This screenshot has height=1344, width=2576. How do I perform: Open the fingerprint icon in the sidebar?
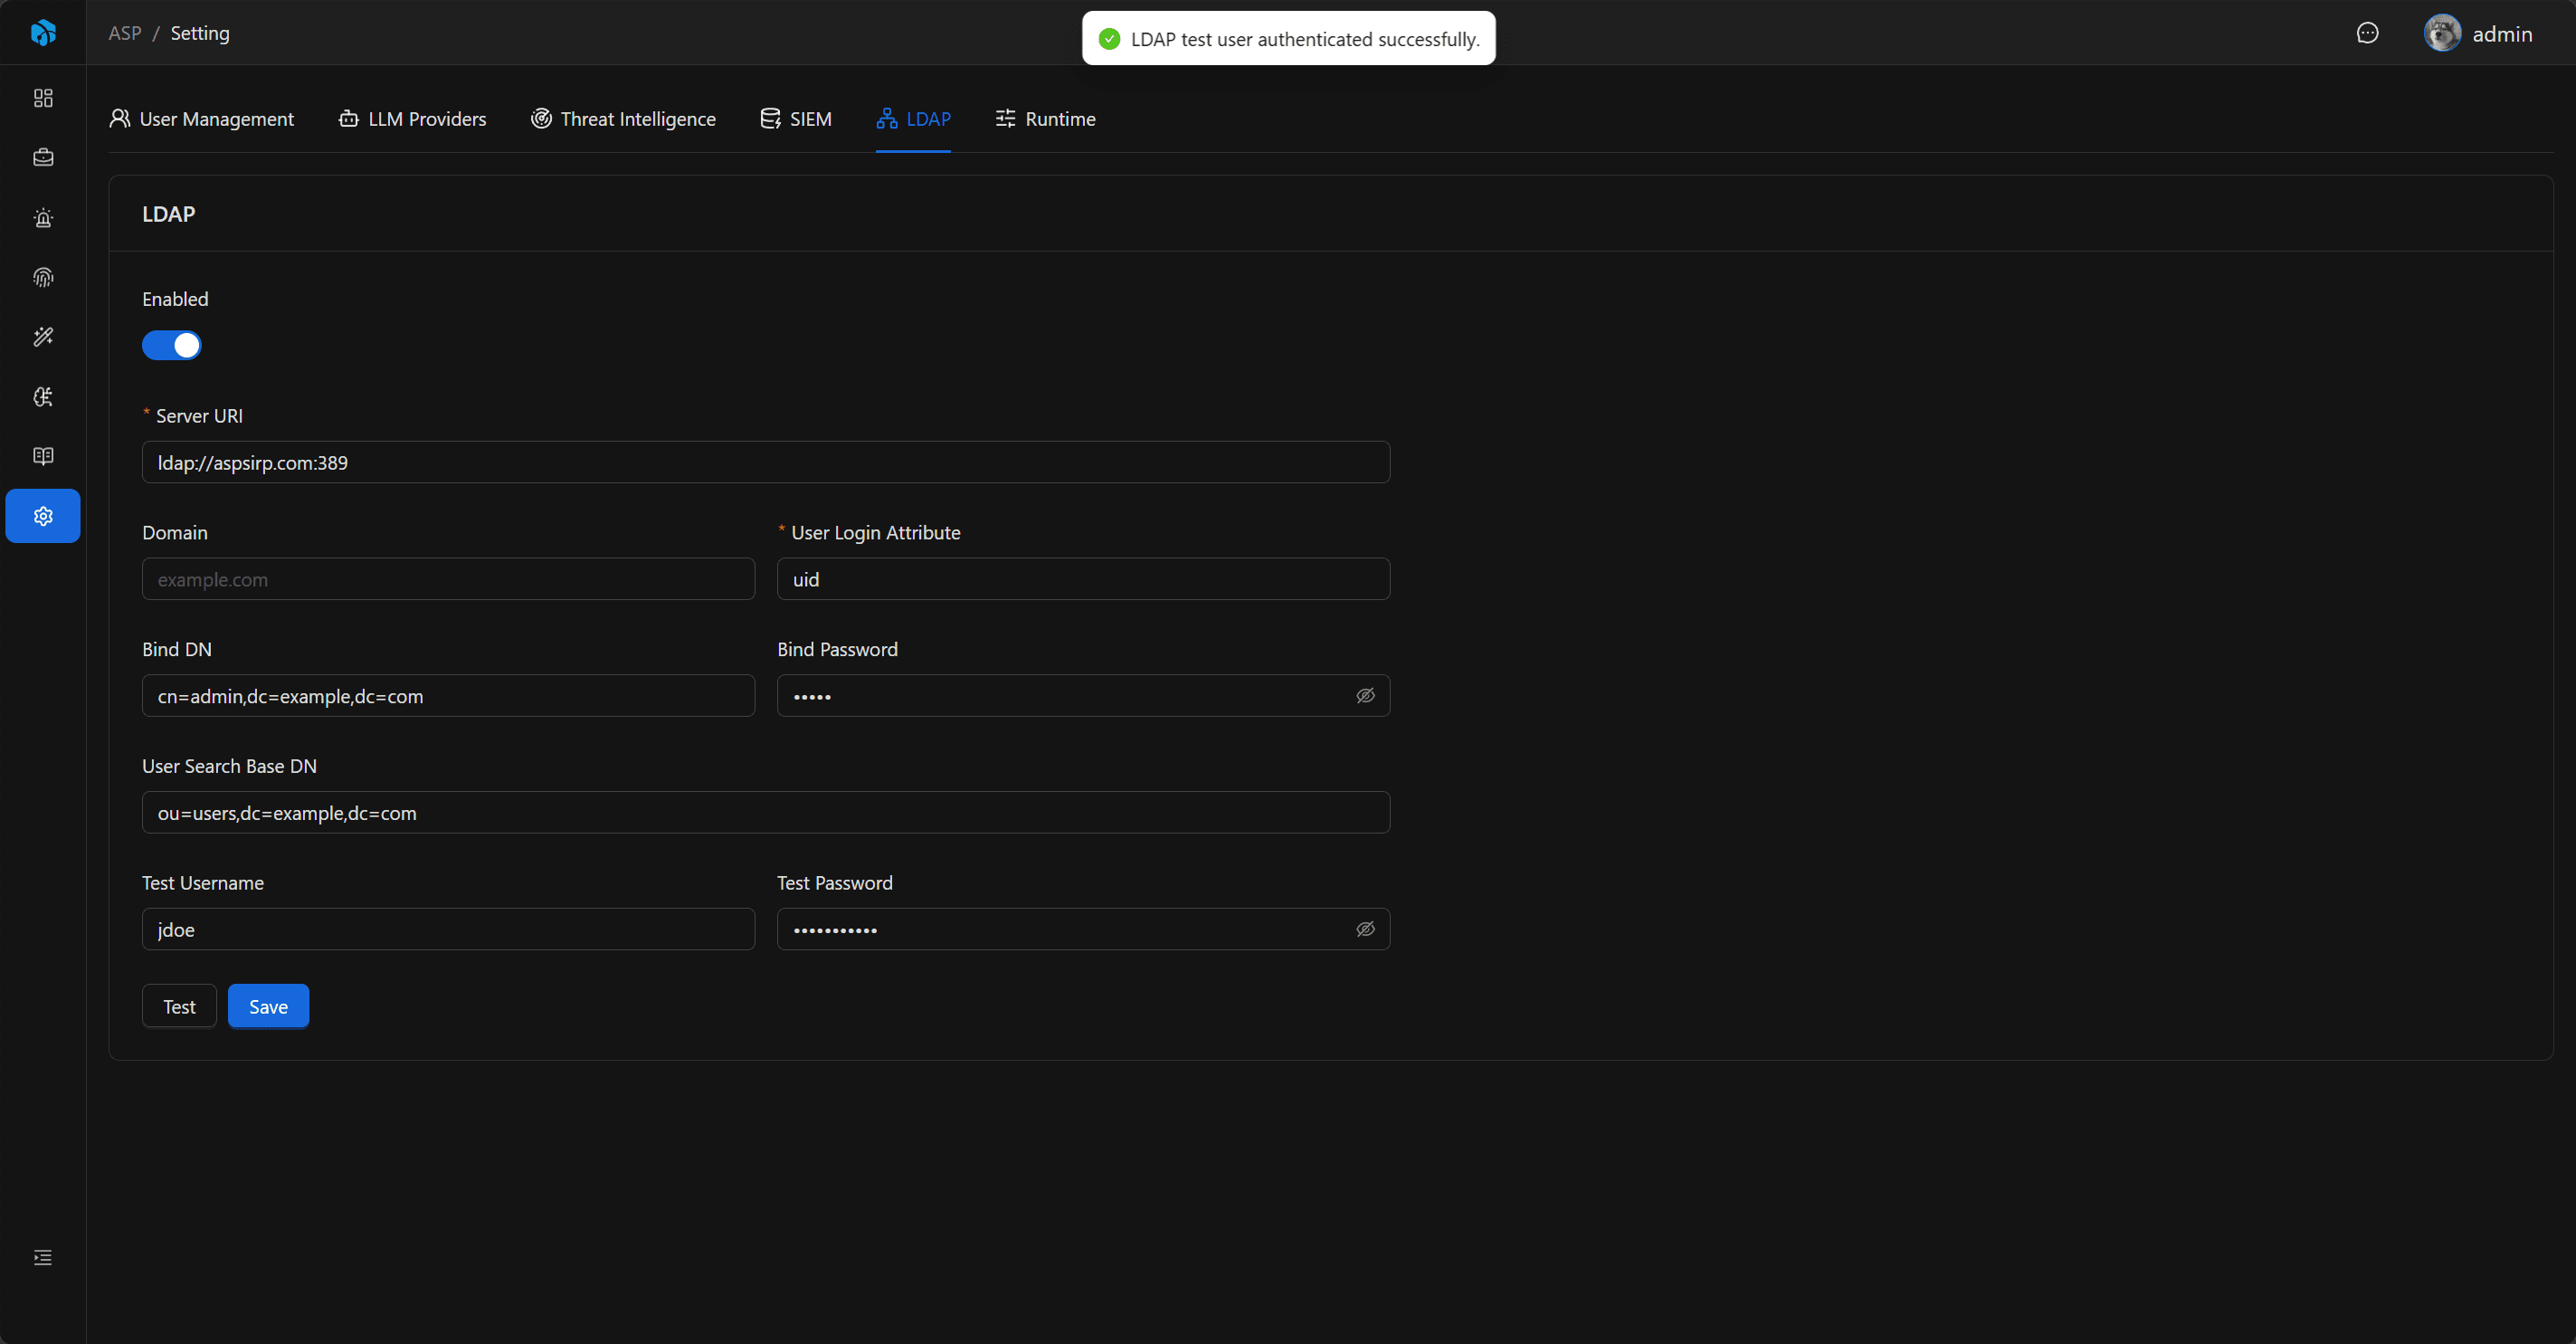point(43,277)
